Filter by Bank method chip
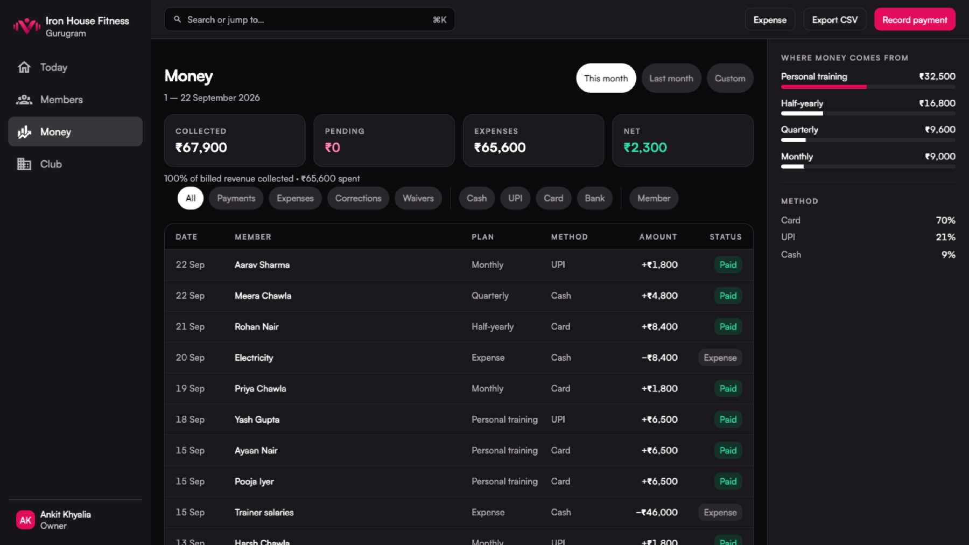Screen dimensions: 969x545 coord(595,198)
